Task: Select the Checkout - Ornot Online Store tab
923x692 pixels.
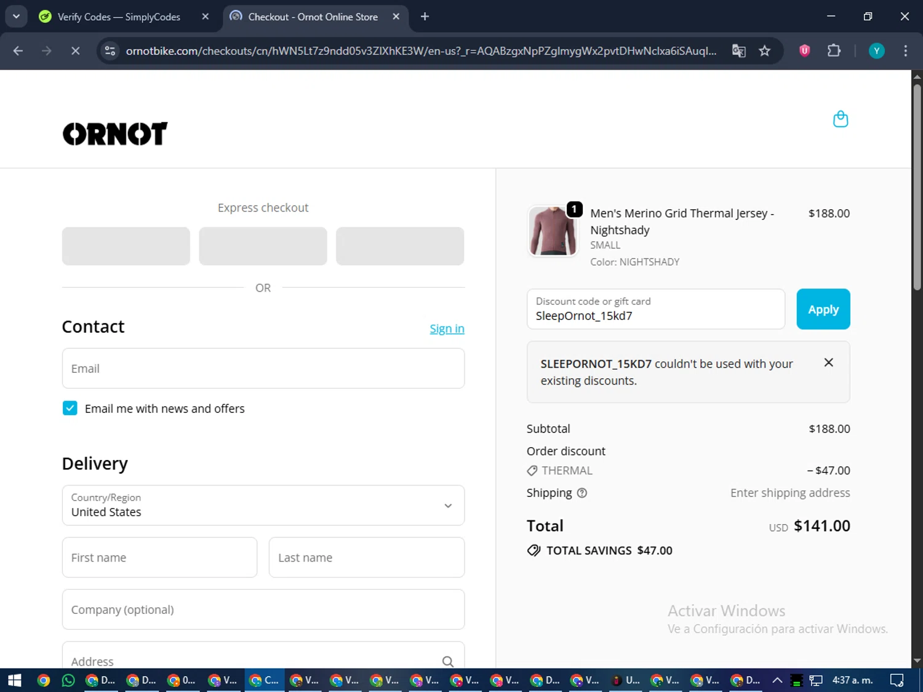Action: [x=313, y=17]
